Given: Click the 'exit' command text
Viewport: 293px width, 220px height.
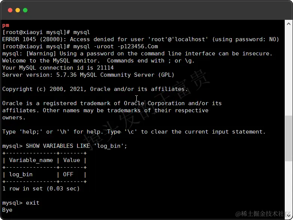Looking at the screenshot, I should click(x=33, y=203).
